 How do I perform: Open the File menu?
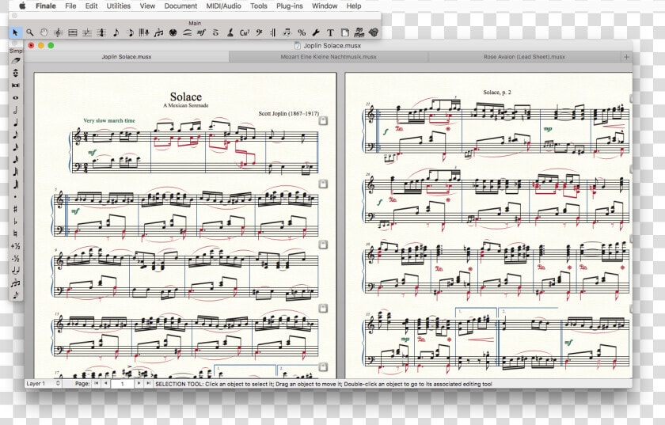pyautogui.click(x=70, y=6)
